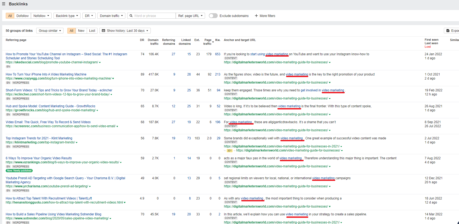Viewport: 459px width, 224px height.
Task: Click the calendar icon in Show history
Action: tap(103, 31)
